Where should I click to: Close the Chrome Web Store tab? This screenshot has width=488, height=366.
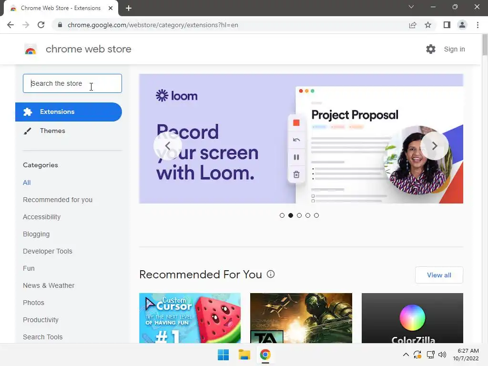pyautogui.click(x=111, y=8)
